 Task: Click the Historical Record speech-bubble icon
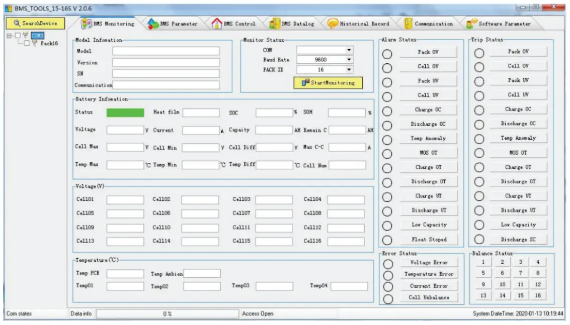[332, 23]
